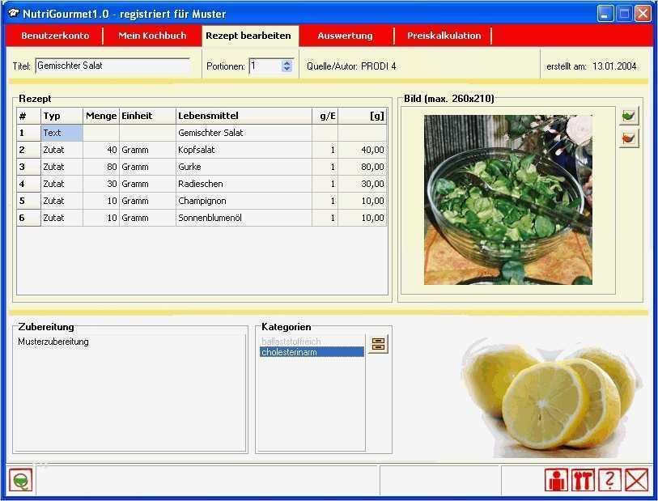
Task: Select row header number 2
Action: 28,150
